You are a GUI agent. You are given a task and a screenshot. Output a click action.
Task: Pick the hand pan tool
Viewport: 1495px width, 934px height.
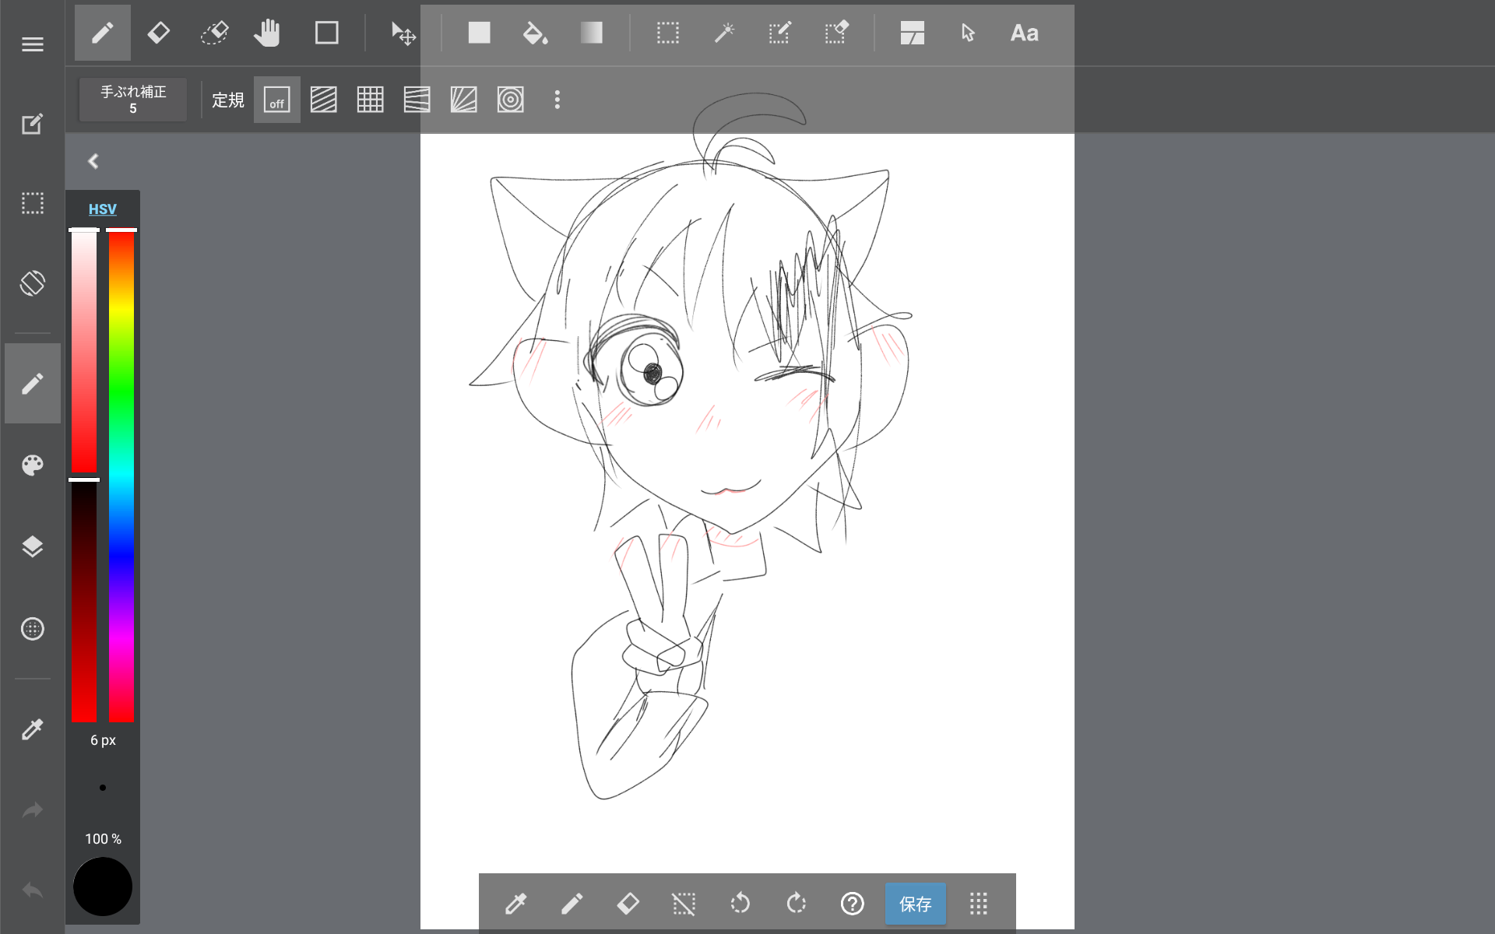coord(267,33)
